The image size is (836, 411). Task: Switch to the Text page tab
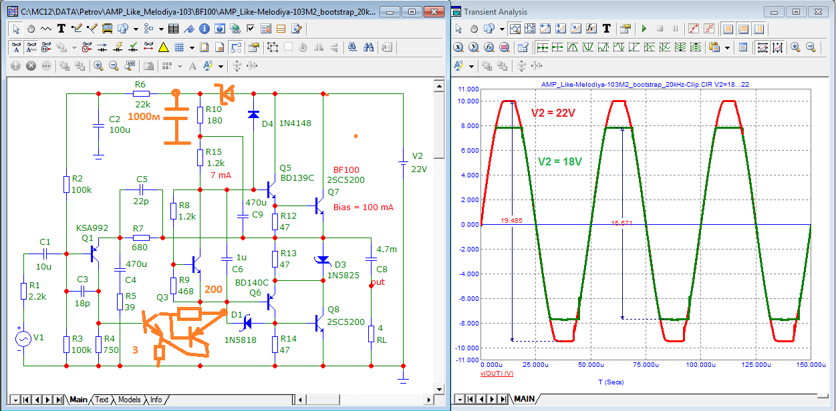[x=102, y=400]
